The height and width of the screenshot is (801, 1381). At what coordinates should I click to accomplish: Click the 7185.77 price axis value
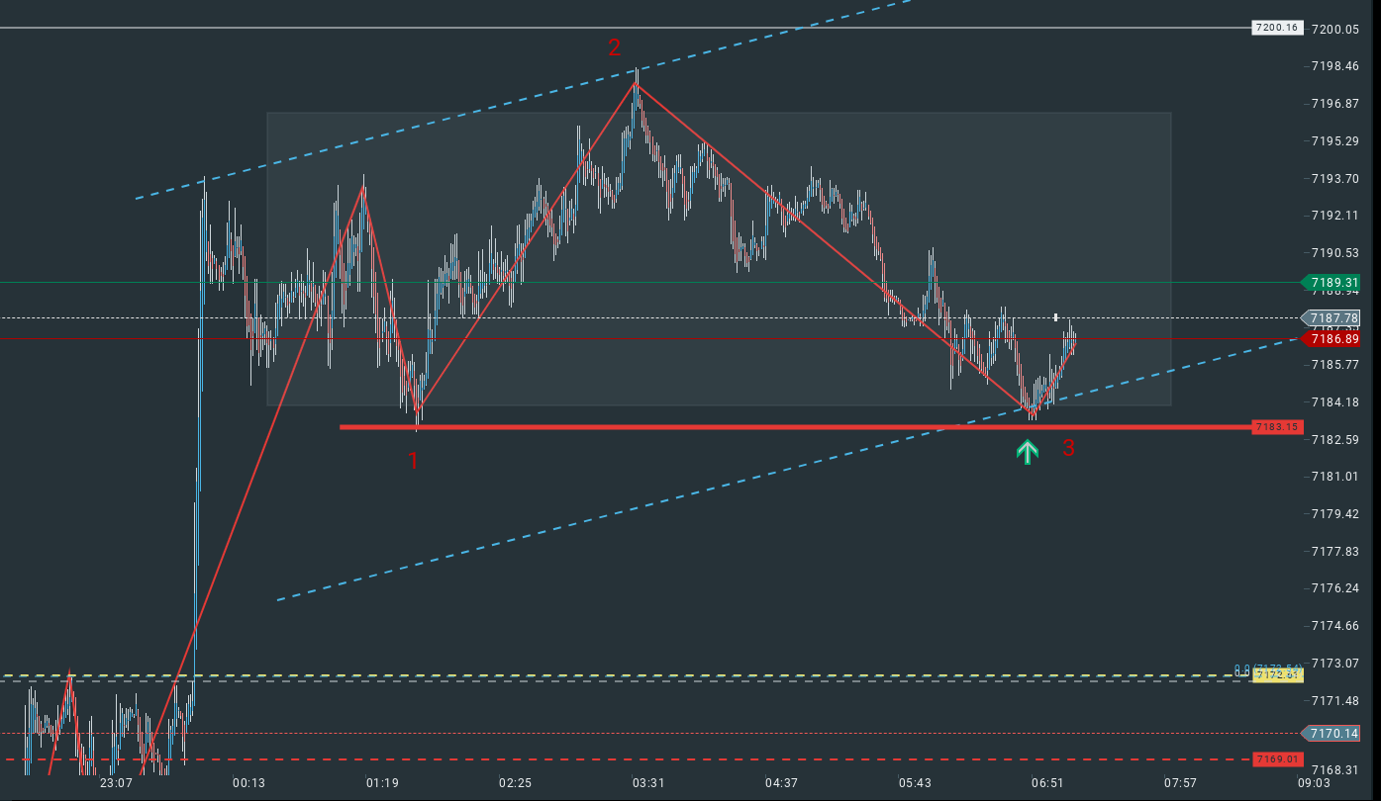(1333, 365)
